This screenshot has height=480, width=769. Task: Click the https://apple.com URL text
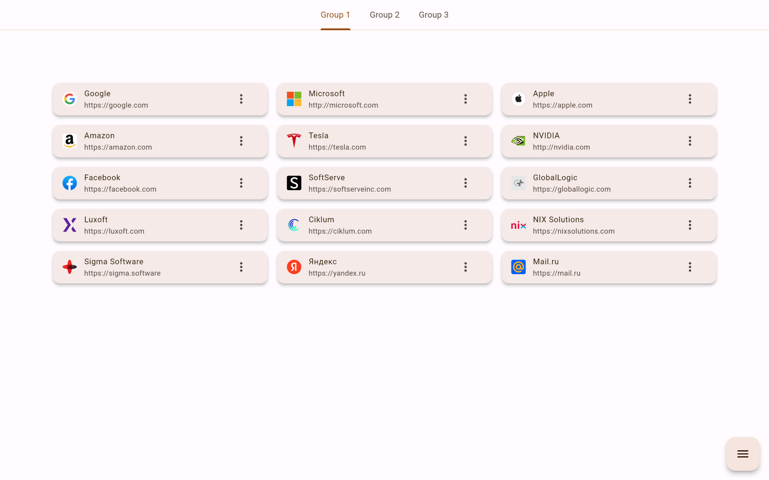(562, 105)
